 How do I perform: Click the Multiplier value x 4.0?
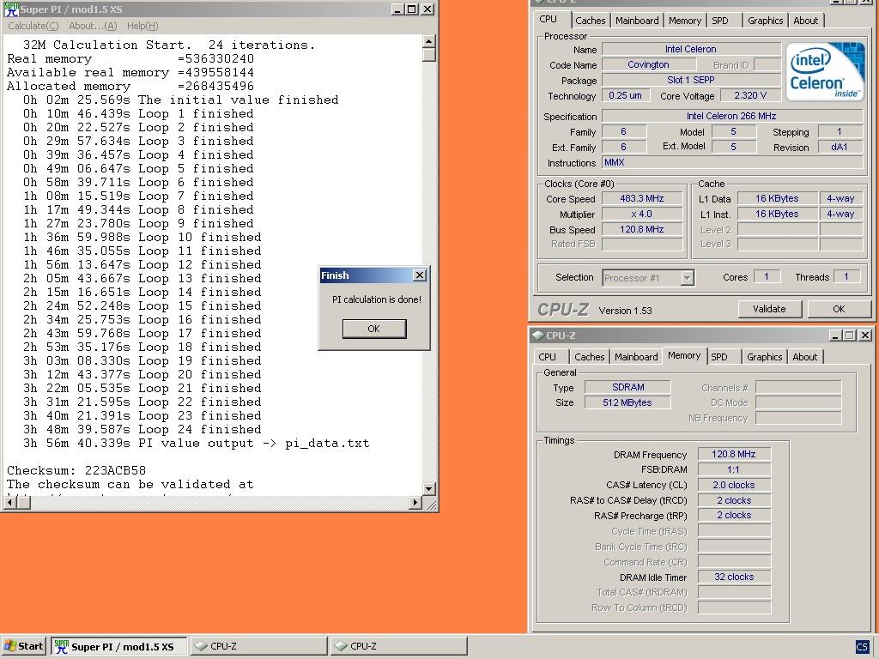(x=642, y=214)
